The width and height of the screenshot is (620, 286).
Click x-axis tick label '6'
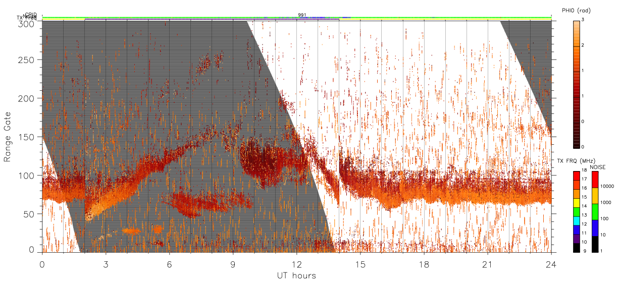[x=170, y=264]
